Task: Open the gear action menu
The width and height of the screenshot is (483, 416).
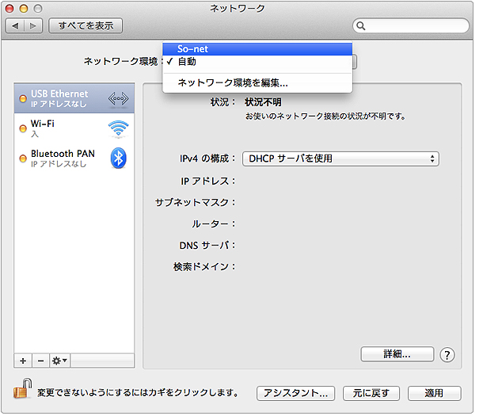Action: [x=59, y=360]
